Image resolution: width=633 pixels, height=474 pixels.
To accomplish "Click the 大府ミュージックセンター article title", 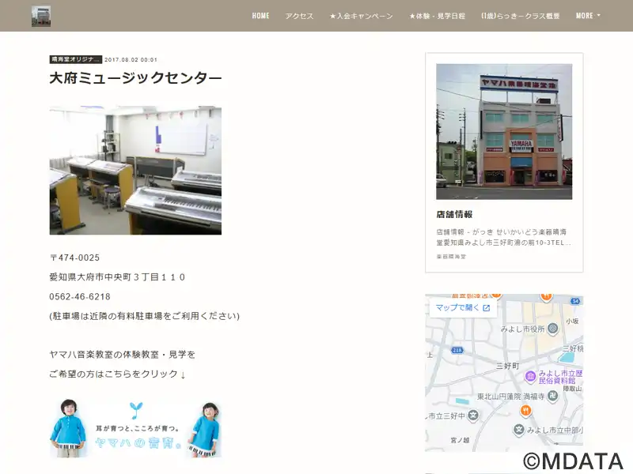I will pos(135,77).
